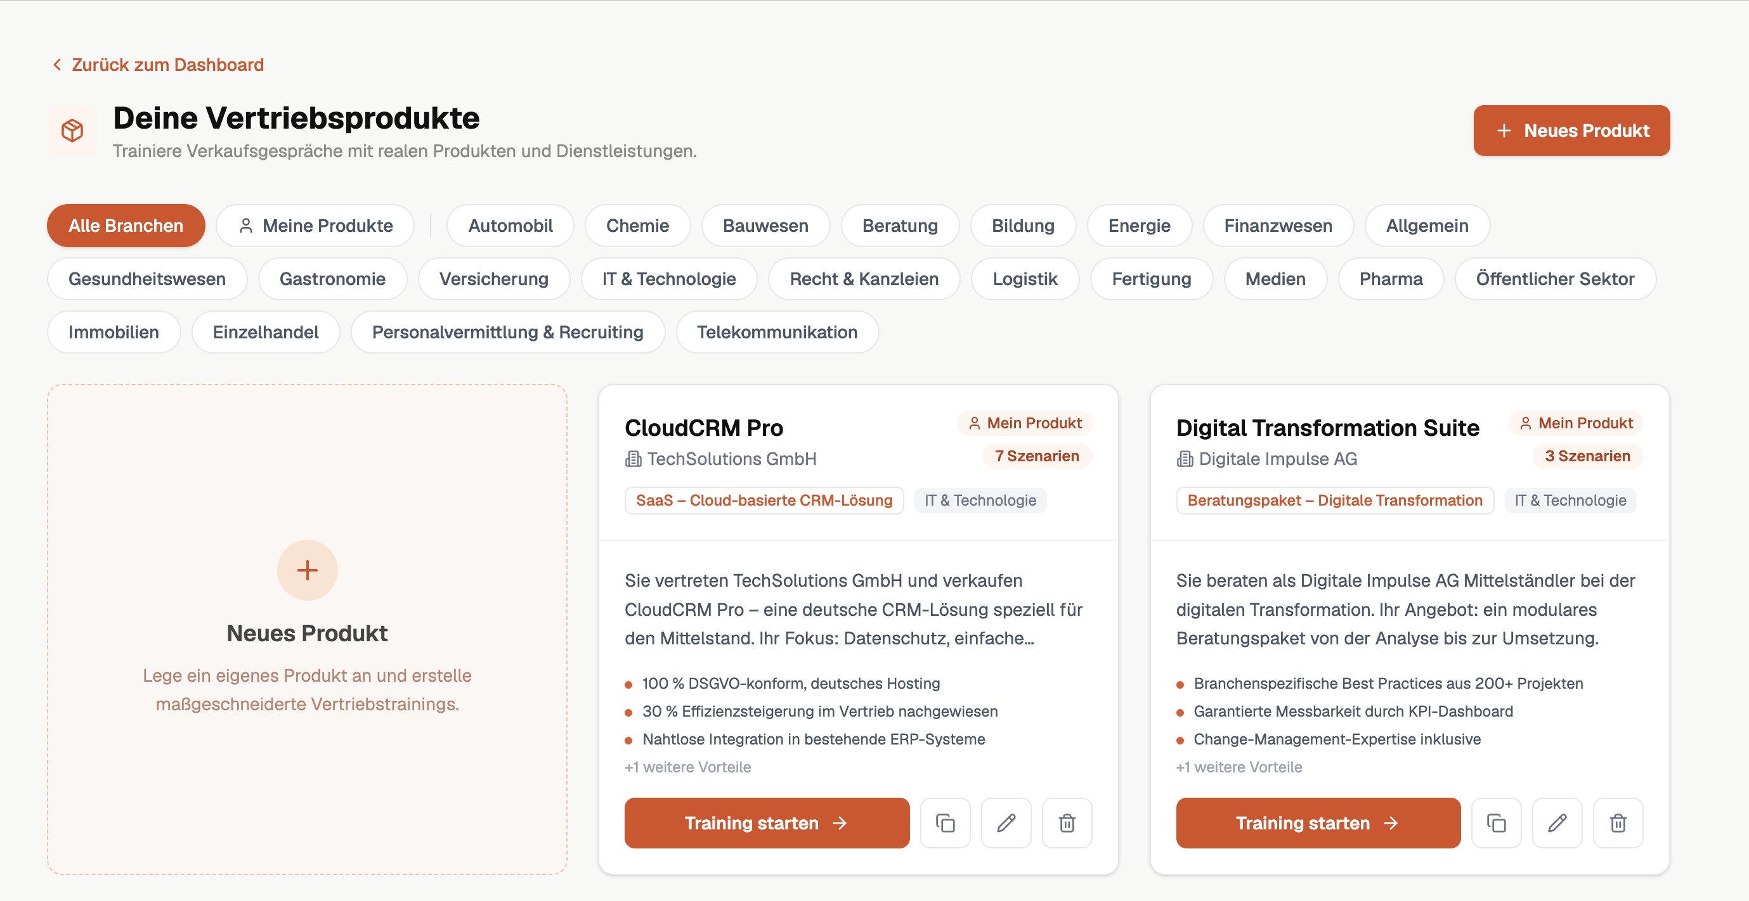Duplicate the CloudCRM Pro product
This screenshot has height=901, width=1749.
tap(945, 823)
